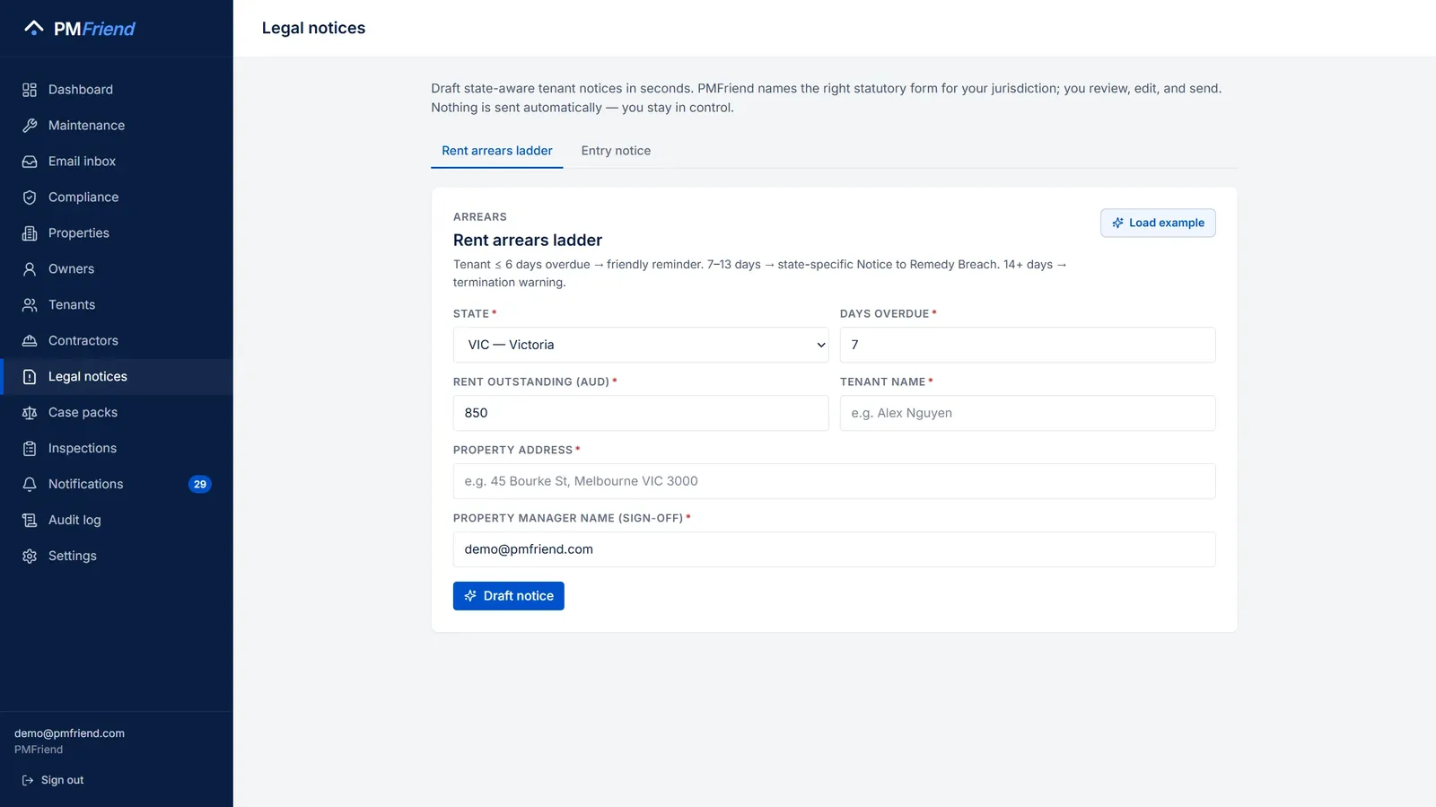
Task: Click the Settings gear icon
Action: click(30, 557)
